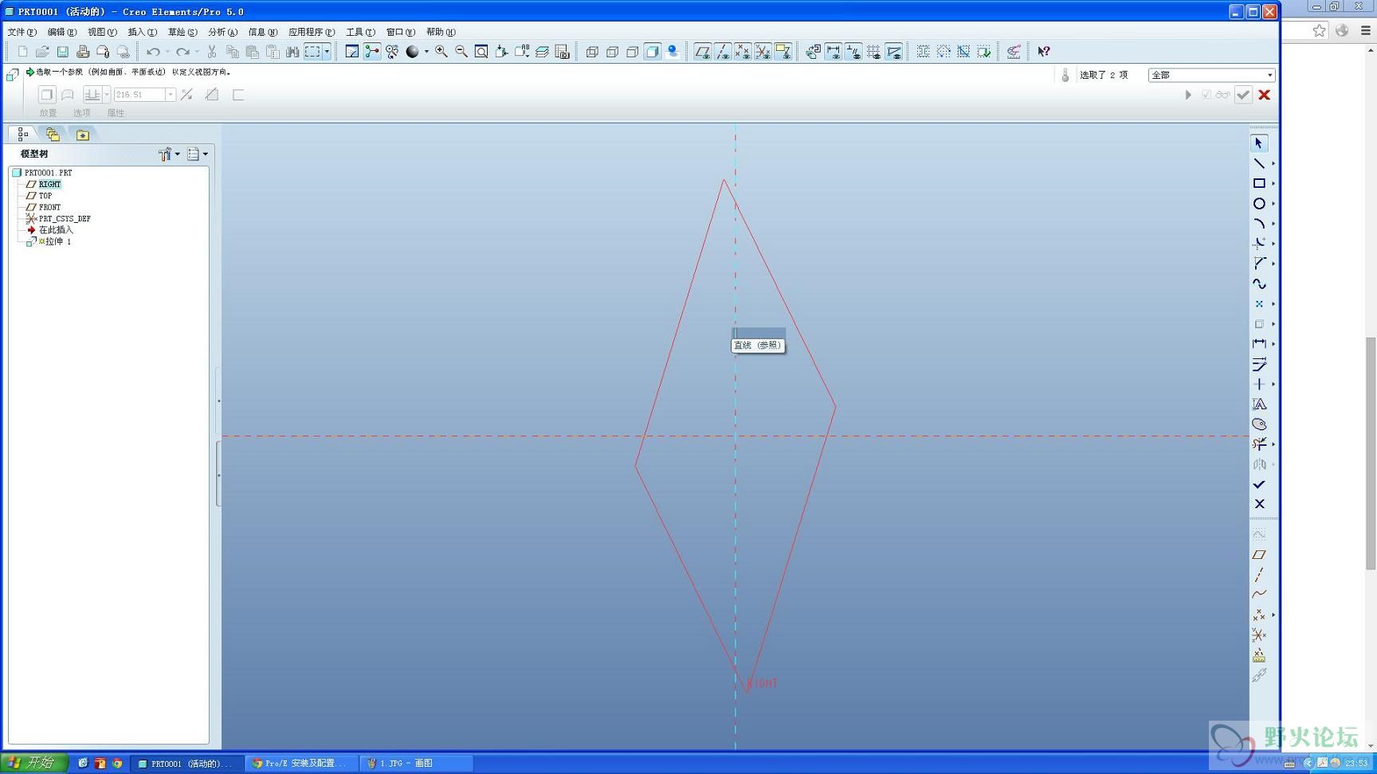
Task: Click the context help arrow-question icon
Action: pos(1044,52)
